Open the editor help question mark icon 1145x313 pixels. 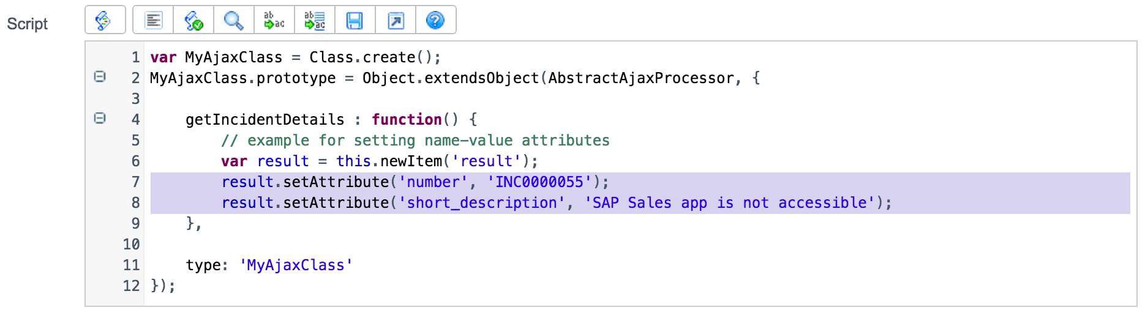(435, 20)
